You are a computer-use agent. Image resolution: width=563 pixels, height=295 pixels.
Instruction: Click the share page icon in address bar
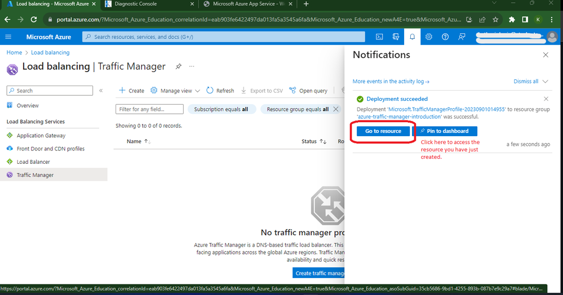[x=482, y=20]
